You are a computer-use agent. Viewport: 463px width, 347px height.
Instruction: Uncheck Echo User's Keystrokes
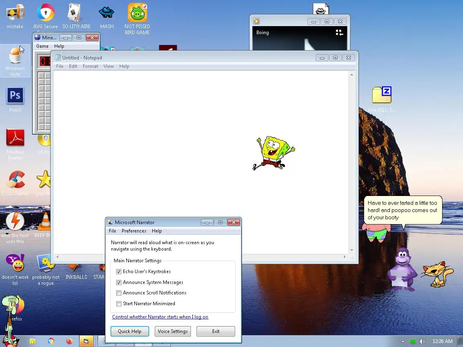(x=119, y=271)
